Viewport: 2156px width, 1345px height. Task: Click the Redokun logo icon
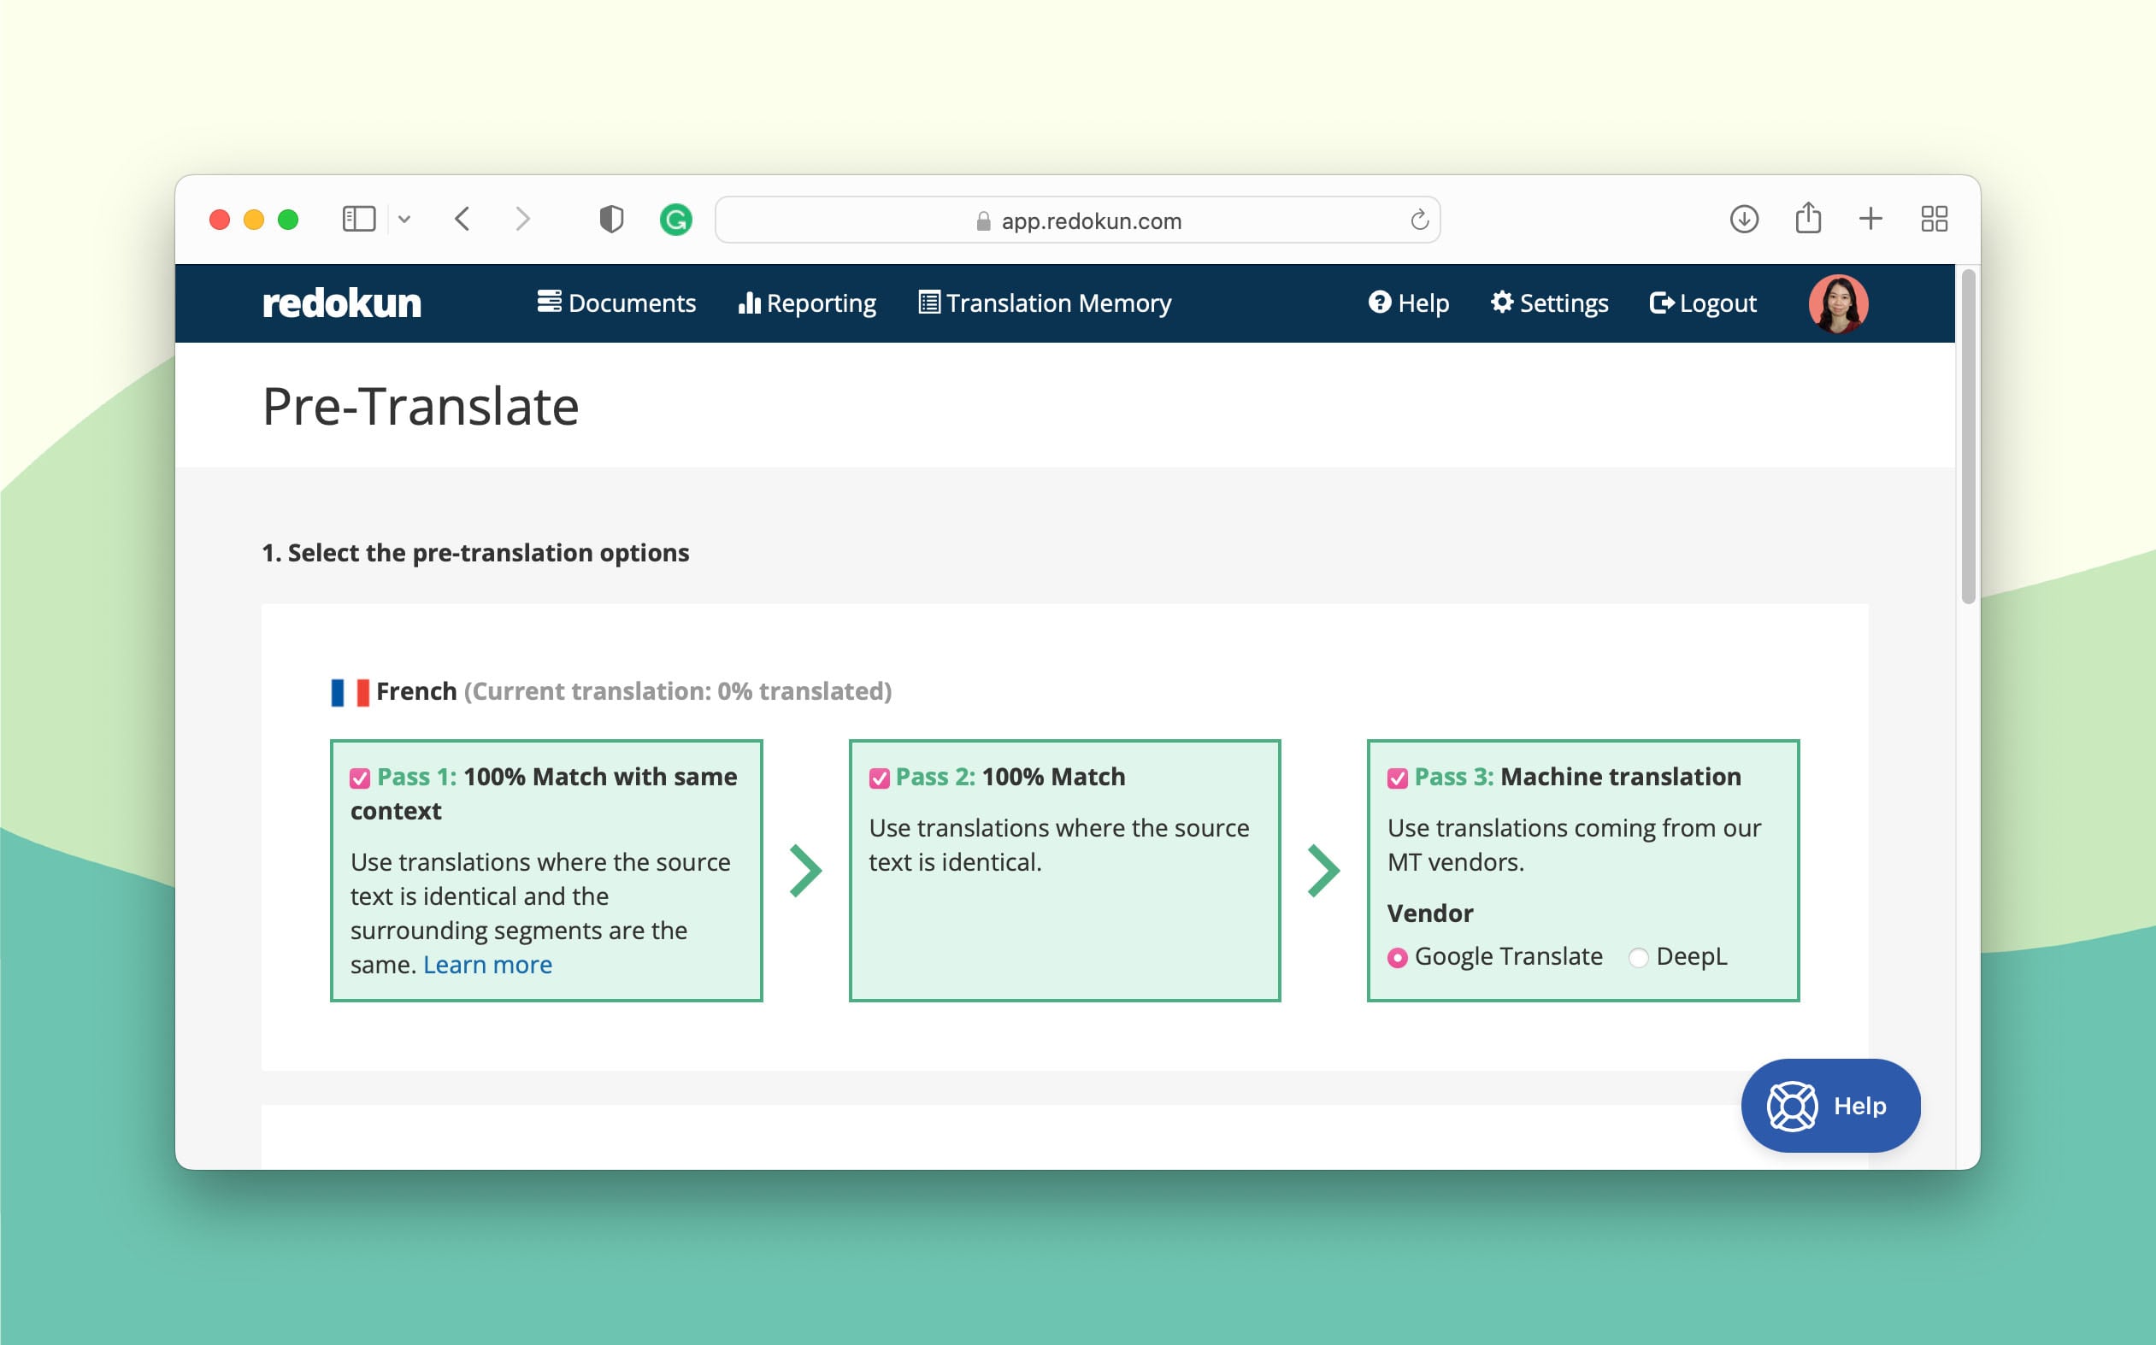(341, 302)
